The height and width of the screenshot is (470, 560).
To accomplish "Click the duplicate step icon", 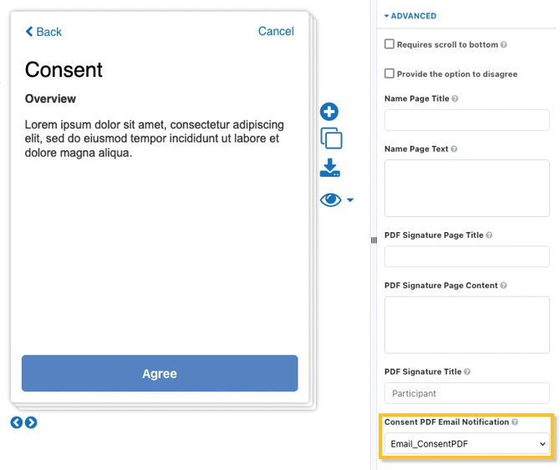I will [x=331, y=139].
